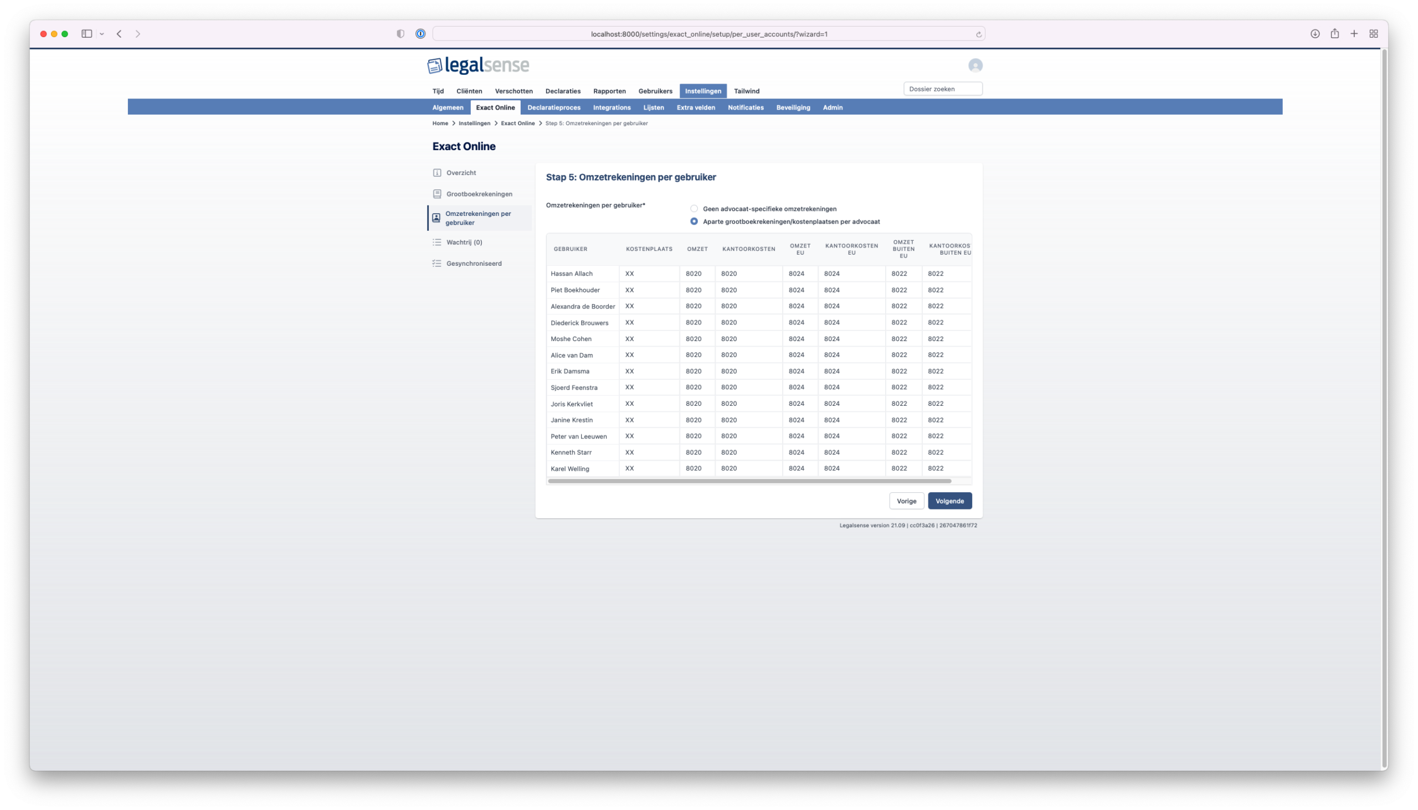This screenshot has width=1418, height=810.
Task: Click the Safari share icon
Action: [x=1334, y=33]
